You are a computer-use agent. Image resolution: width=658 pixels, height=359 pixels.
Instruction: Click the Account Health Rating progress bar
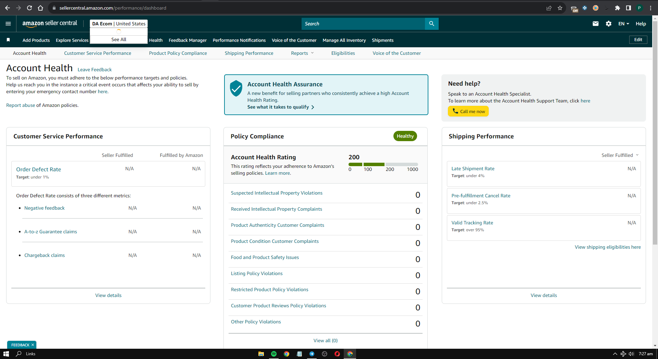coord(383,164)
